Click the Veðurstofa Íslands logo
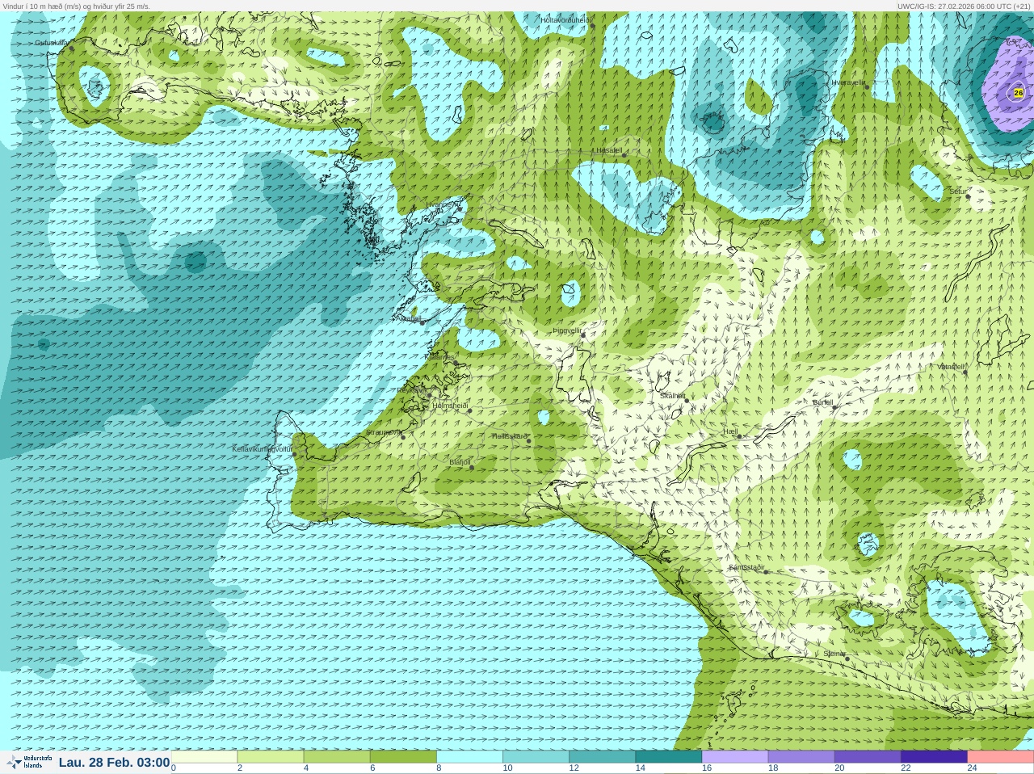Screen dimensions: 1034x774 coord(29,762)
